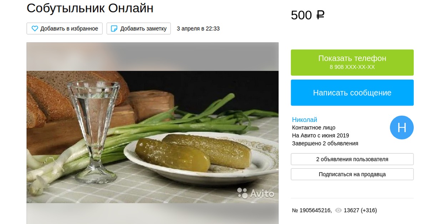428x224 pixels.
Task: Select the Добавить заметку label
Action: [x=143, y=29]
